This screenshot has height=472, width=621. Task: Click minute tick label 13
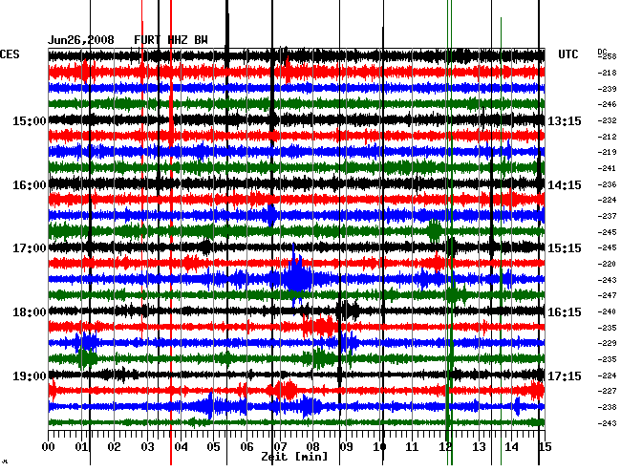click(479, 447)
